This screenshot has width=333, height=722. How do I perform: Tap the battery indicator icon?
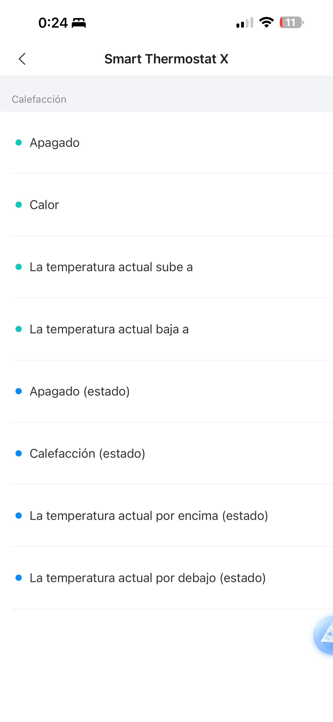click(291, 22)
